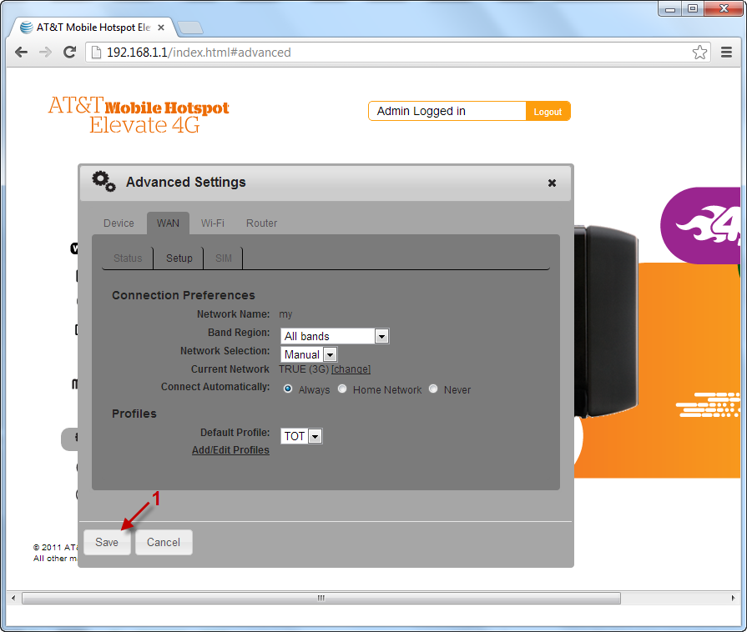Viewport: 747px width, 632px height.
Task: Click the [change] link beside current network
Action: tap(351, 369)
